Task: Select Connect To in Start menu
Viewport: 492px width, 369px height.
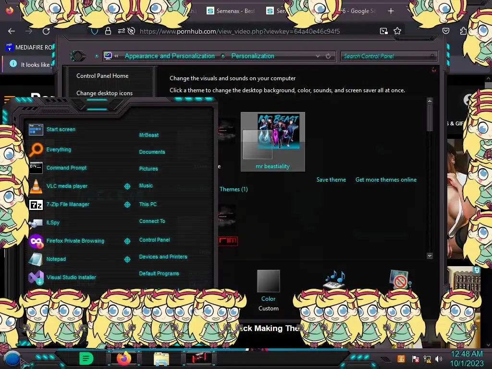Action: point(152,221)
